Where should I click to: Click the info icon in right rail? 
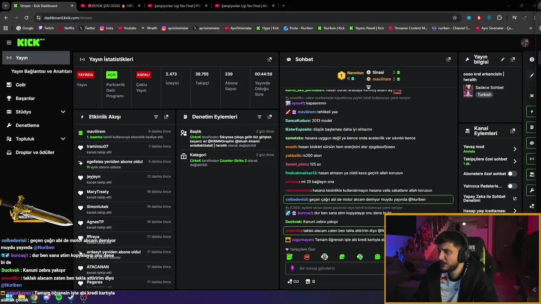pos(532,60)
